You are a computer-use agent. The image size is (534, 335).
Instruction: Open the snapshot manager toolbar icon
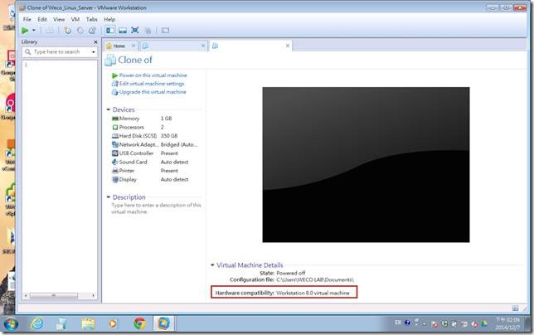(x=92, y=31)
